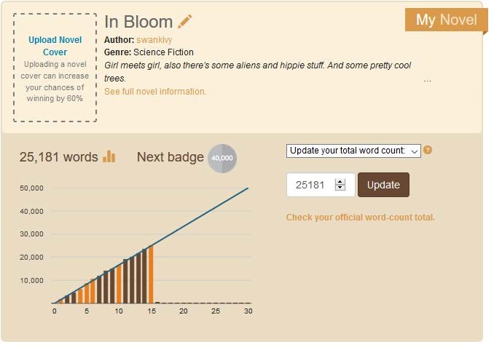
Task: Click the ellipsis after the novel synopsis
Action: [x=427, y=80]
